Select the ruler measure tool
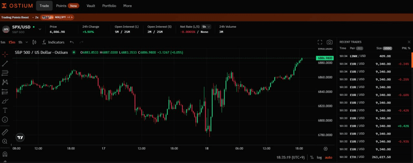Image resolution: width=413 pixels, height=163 pixels. point(5,132)
